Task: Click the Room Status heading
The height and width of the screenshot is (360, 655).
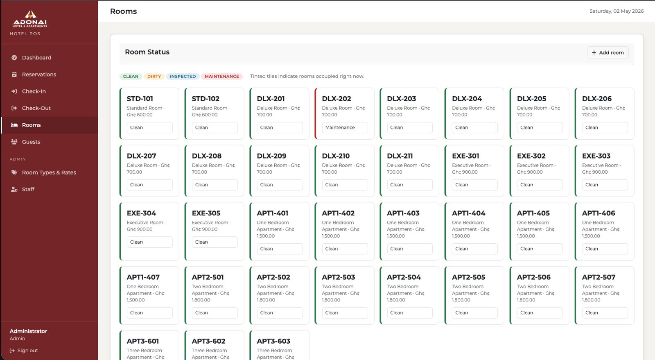Action: point(147,52)
